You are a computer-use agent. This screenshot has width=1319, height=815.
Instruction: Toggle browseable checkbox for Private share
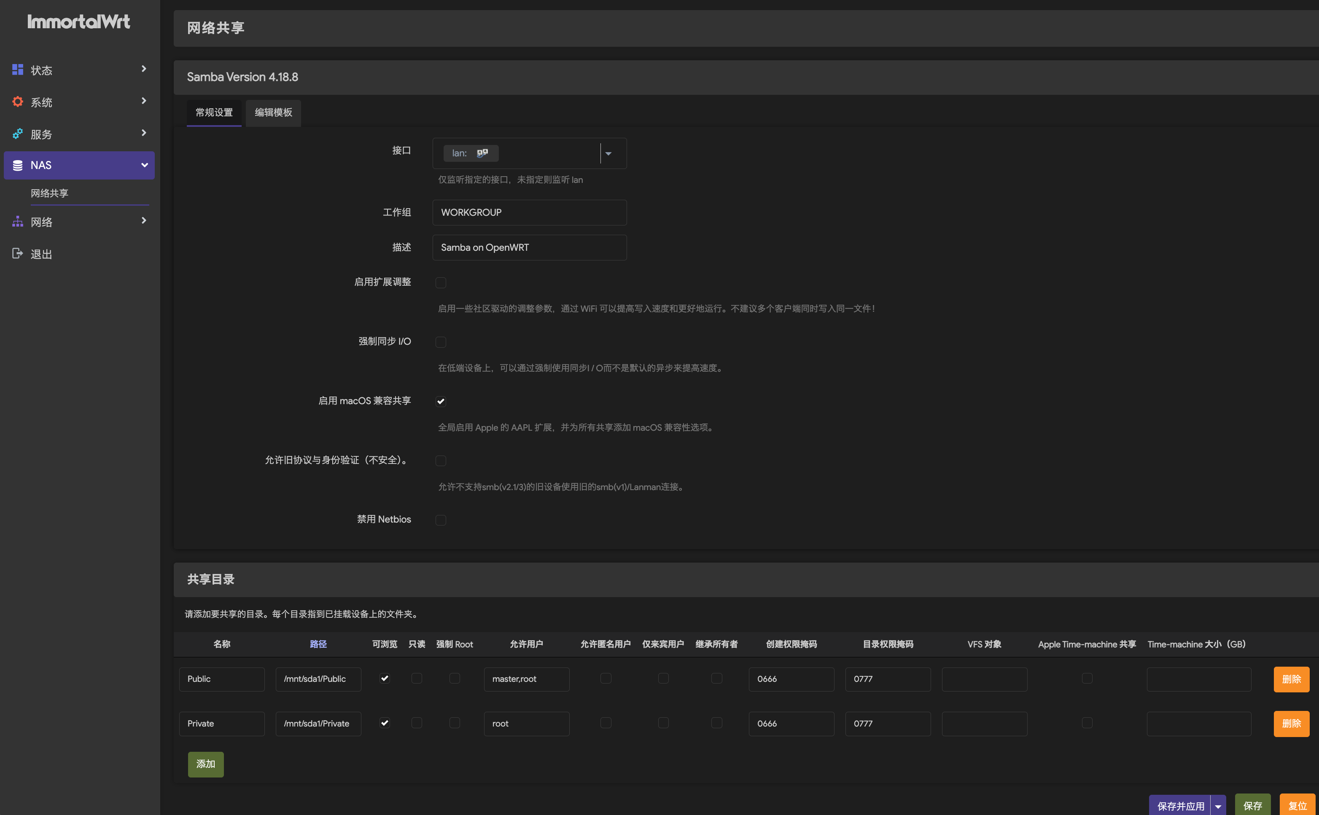pos(385,723)
